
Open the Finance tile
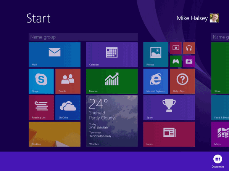(x=111, y=81)
